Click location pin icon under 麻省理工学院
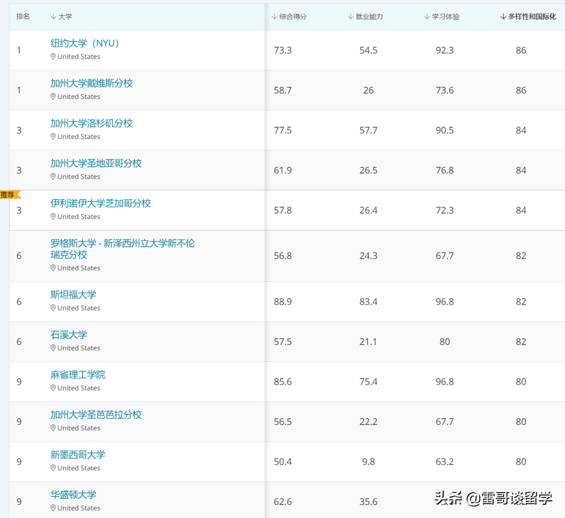Image resolution: width=565 pixels, height=518 pixels. click(53, 388)
